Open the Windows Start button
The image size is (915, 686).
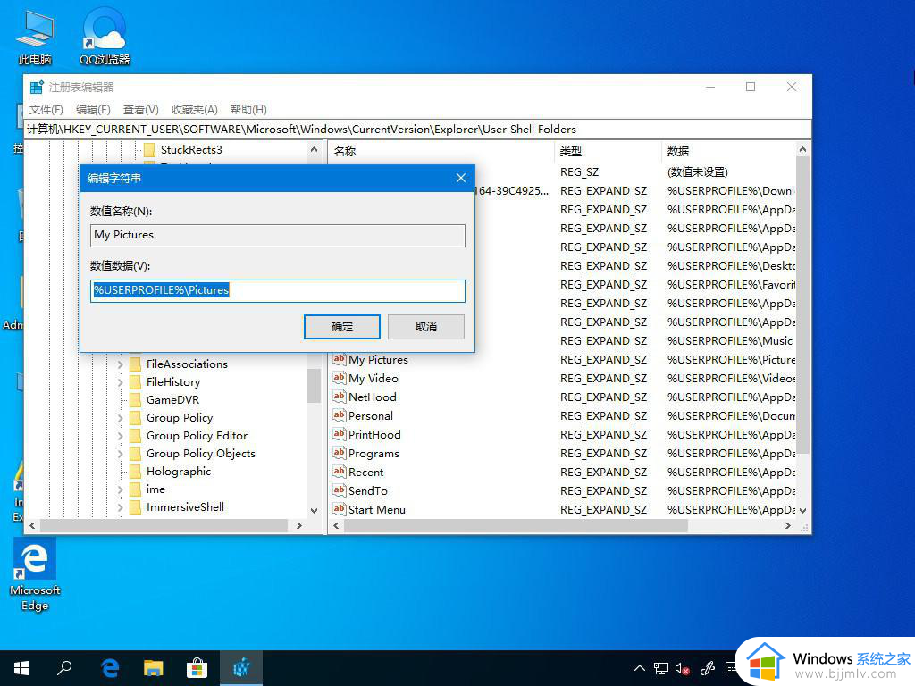21,668
